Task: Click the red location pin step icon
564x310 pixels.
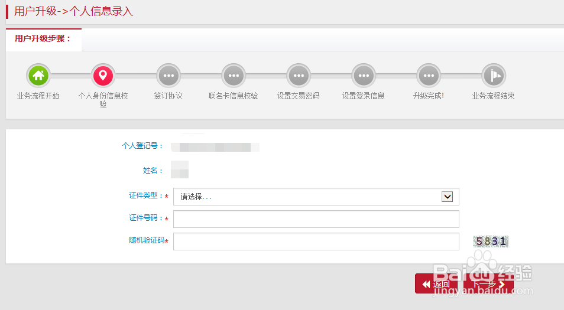Action: (x=103, y=76)
